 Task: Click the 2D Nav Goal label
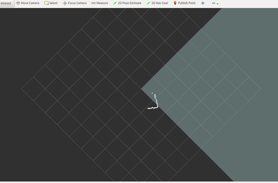point(160,3)
